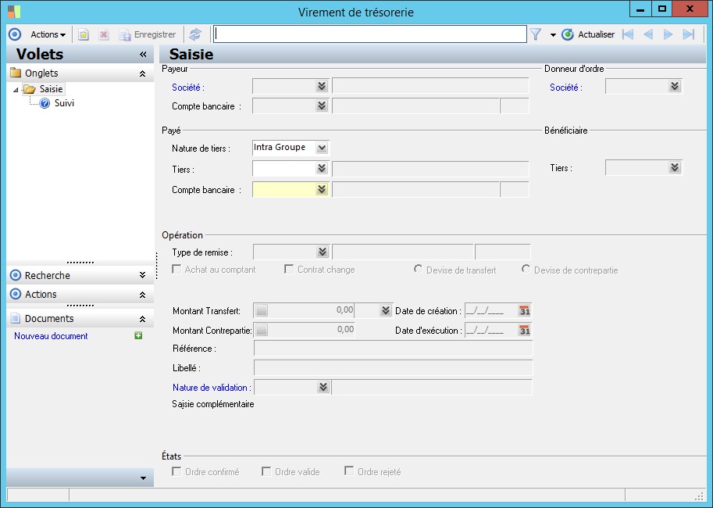Expand the Recherche section
This screenshot has height=508, width=713.
pyautogui.click(x=142, y=275)
